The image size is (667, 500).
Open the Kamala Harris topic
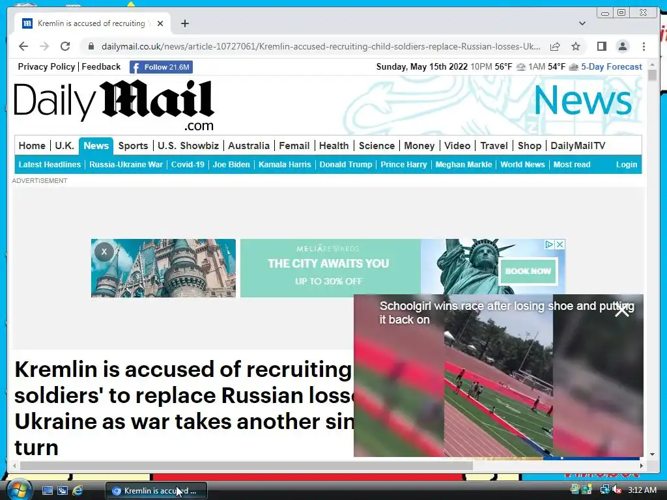(x=285, y=165)
